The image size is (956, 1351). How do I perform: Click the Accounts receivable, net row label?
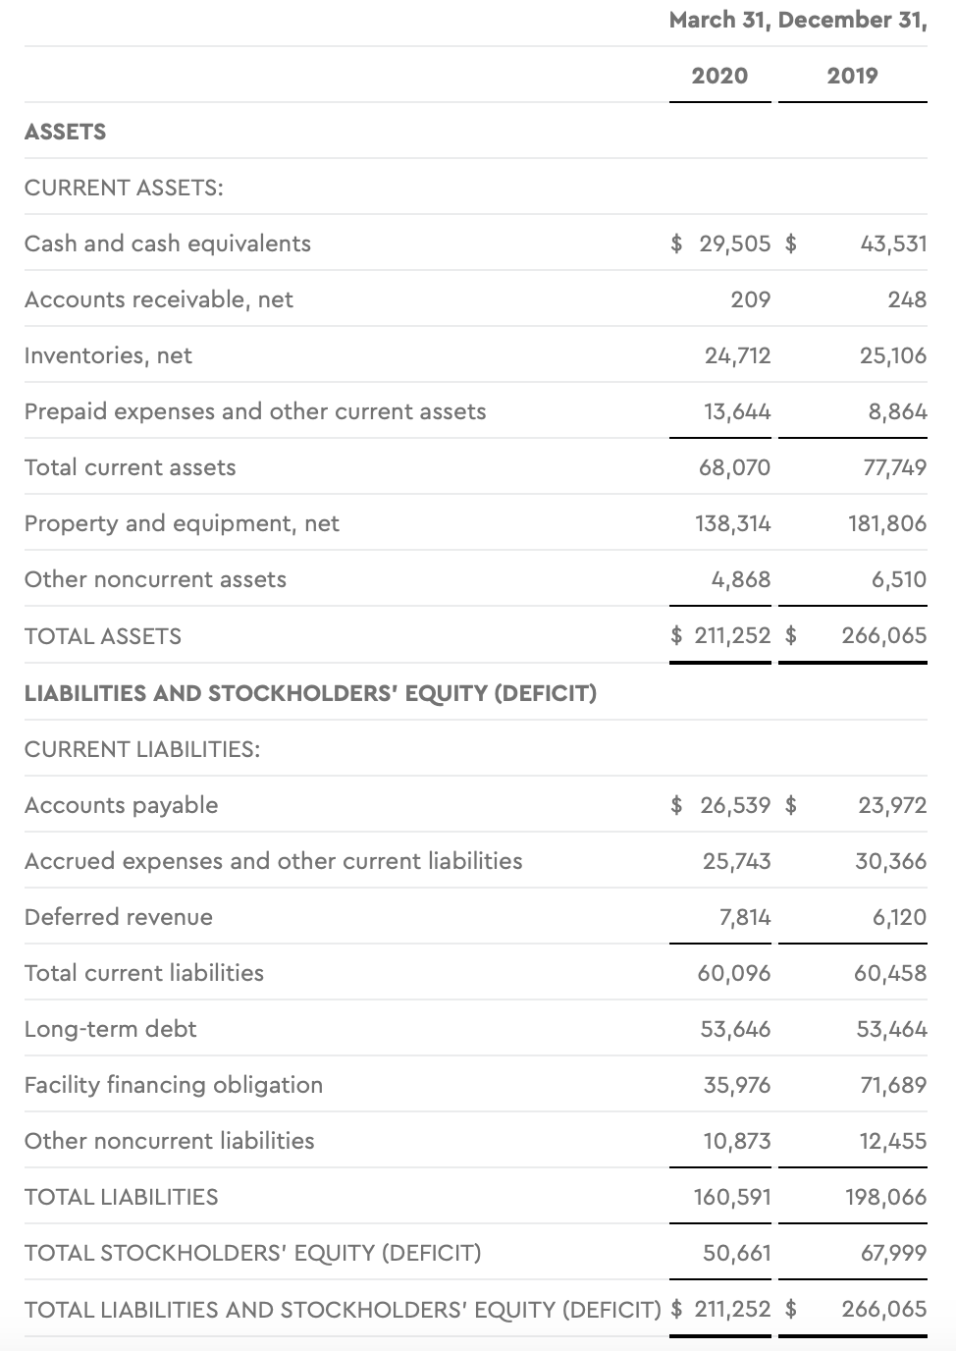159,299
